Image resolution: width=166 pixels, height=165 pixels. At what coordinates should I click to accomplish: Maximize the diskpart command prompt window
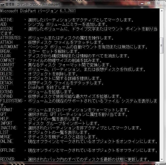point(149,3)
